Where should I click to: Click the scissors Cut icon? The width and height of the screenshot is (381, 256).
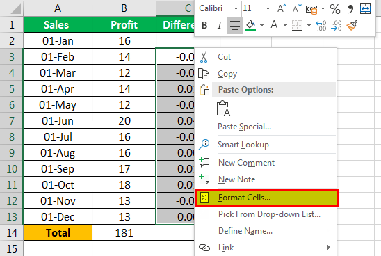coord(204,57)
